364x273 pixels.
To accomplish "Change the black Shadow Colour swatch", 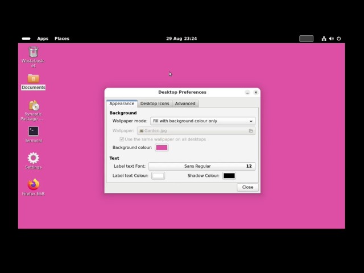I will point(229,176).
